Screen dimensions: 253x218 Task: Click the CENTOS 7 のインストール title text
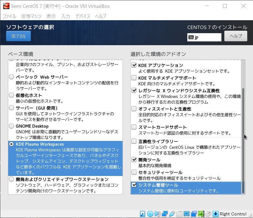coord(217,27)
